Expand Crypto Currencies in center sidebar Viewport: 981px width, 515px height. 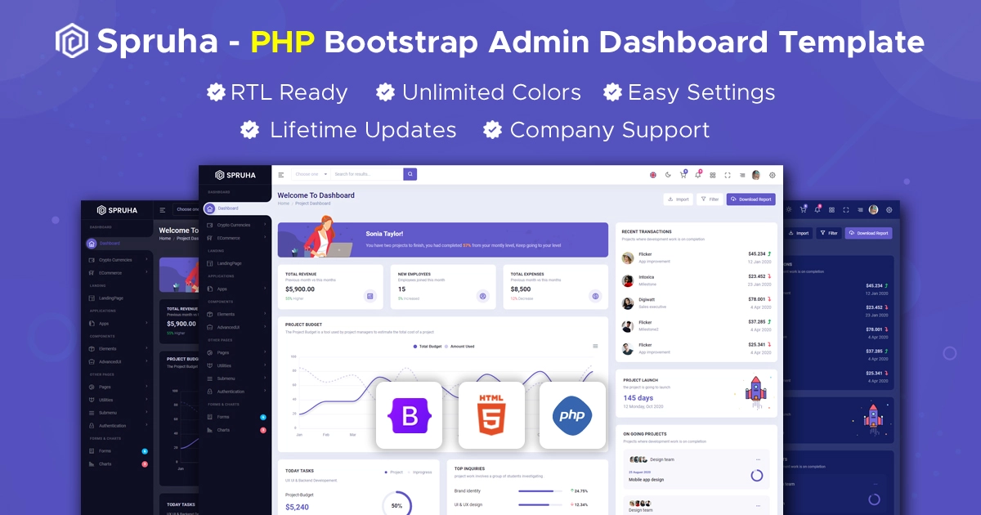(237, 225)
